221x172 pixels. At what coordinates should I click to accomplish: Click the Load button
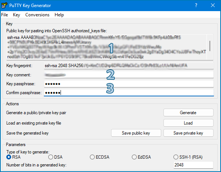pyautogui.click(x=188, y=123)
